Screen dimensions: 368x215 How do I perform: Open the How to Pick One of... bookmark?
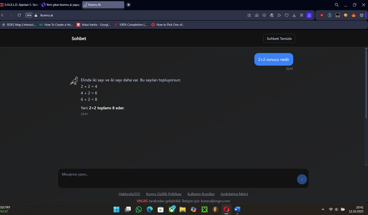tap(168, 25)
